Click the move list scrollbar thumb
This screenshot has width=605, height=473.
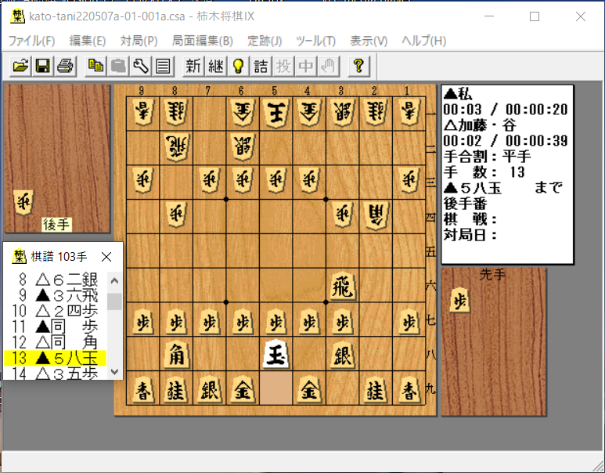(x=114, y=301)
